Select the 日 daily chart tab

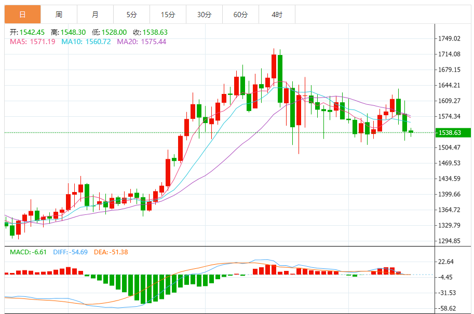(x=22, y=15)
